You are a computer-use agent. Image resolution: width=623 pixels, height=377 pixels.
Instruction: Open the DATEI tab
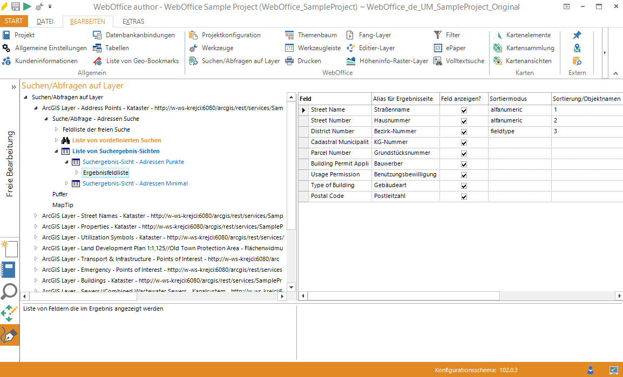(45, 22)
